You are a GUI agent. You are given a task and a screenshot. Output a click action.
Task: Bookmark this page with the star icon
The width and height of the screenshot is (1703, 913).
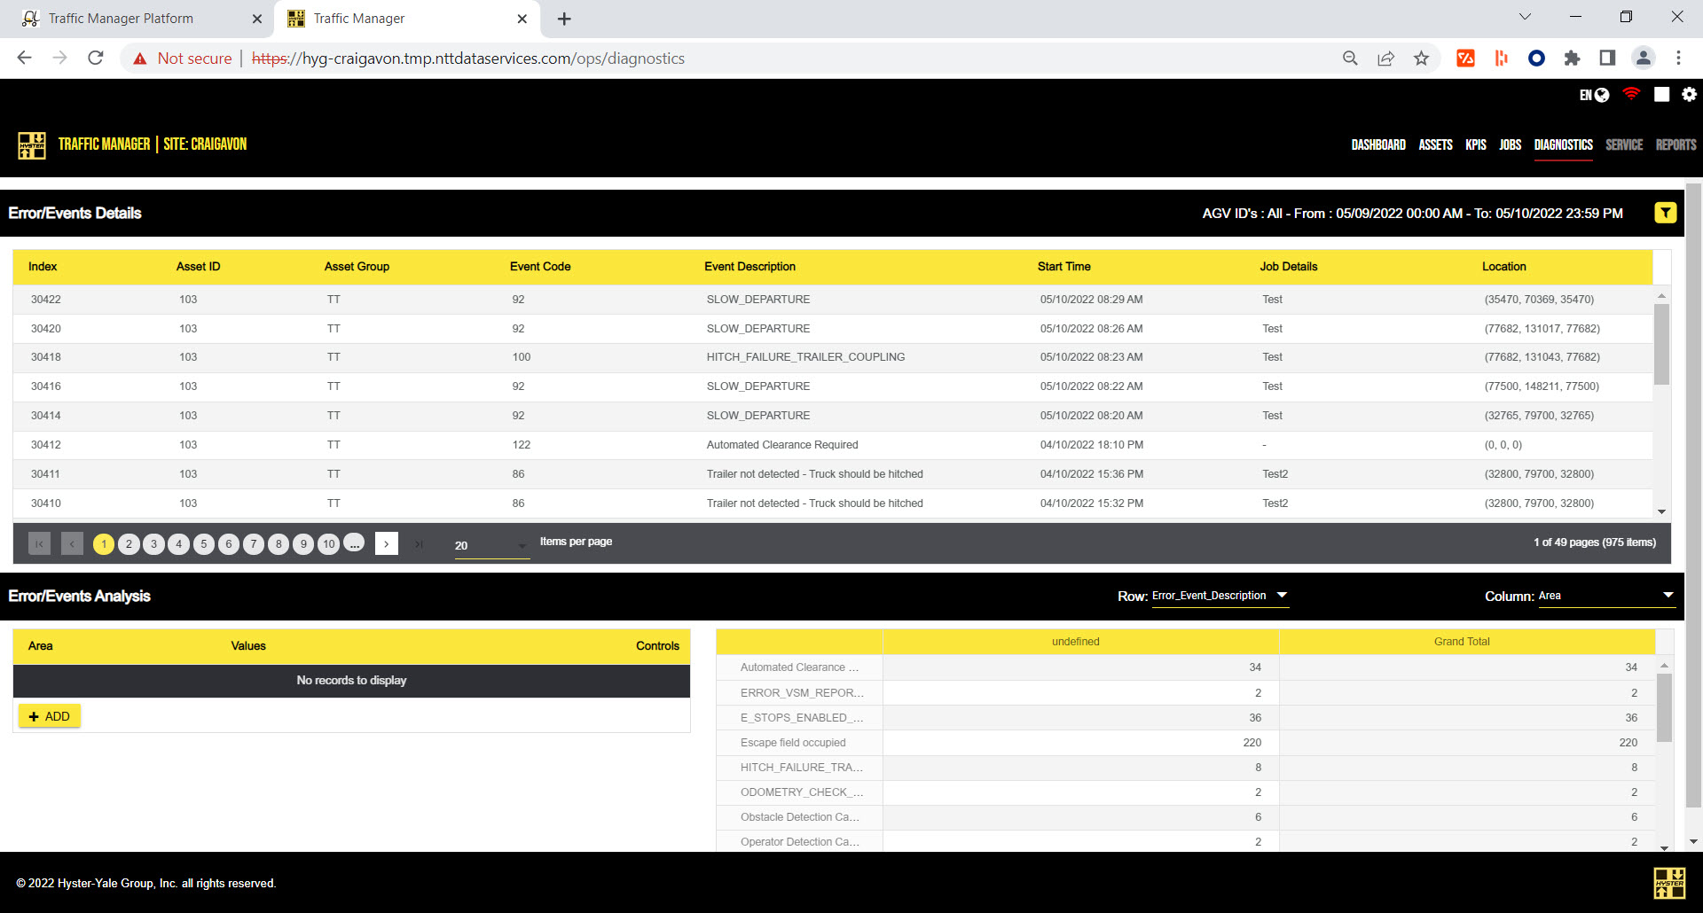[x=1421, y=59]
